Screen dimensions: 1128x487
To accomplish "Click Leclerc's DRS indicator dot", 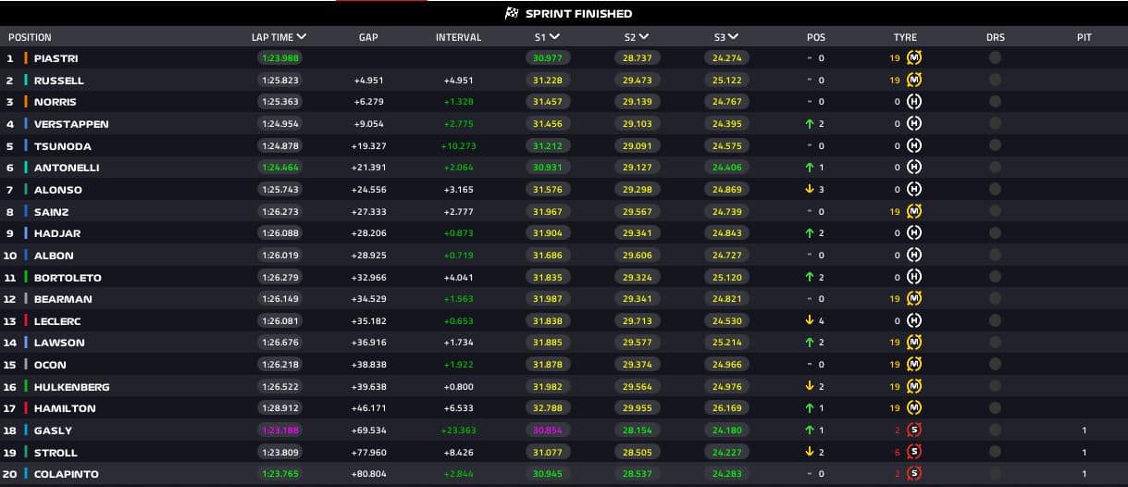I will coord(995,320).
